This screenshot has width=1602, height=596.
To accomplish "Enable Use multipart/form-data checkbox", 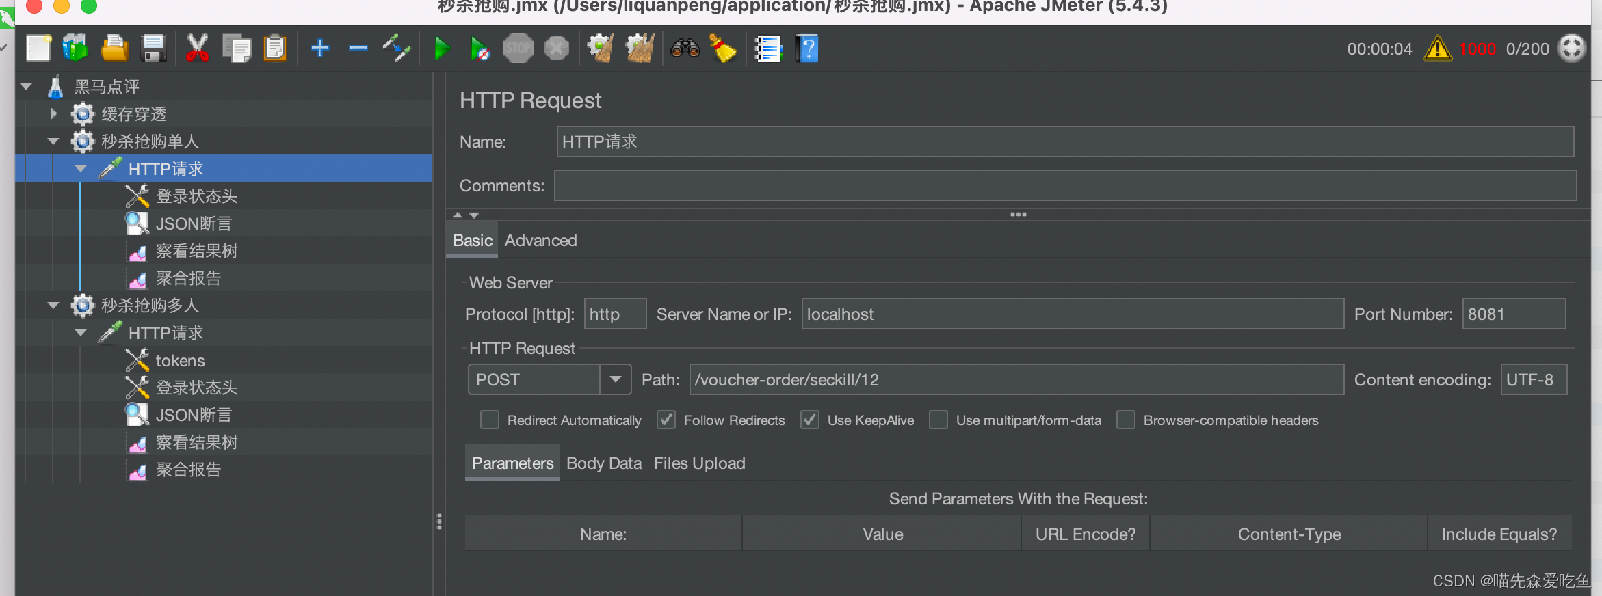I will point(938,420).
